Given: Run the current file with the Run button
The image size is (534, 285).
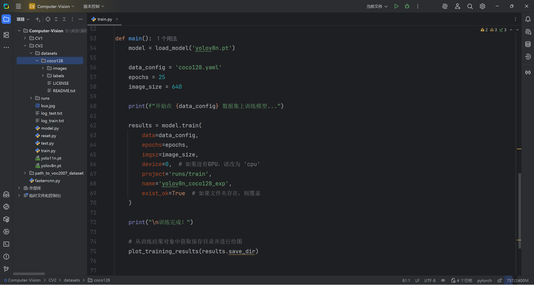Looking at the screenshot, I should coord(396,6).
